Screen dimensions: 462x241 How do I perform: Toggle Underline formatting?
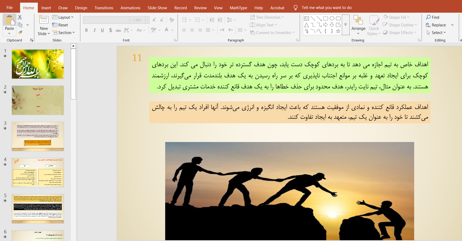pyautogui.click(x=102, y=30)
